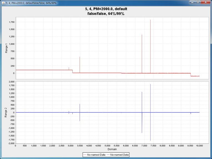
Task: Click the '500' tick on Domain axis
Action: click(25, 146)
